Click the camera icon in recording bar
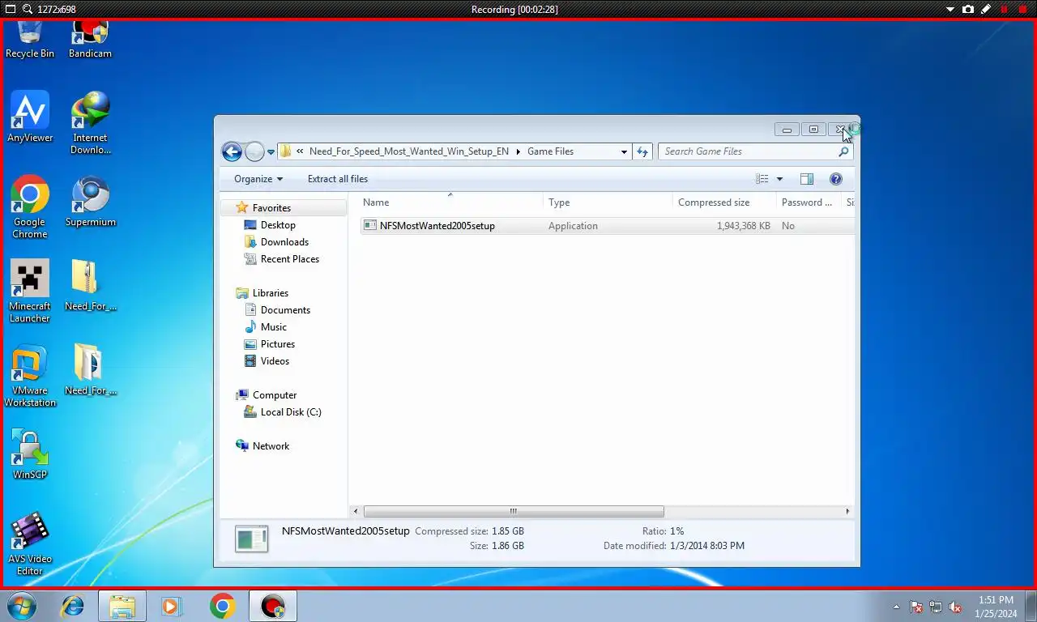The height and width of the screenshot is (622, 1037). coord(968,9)
